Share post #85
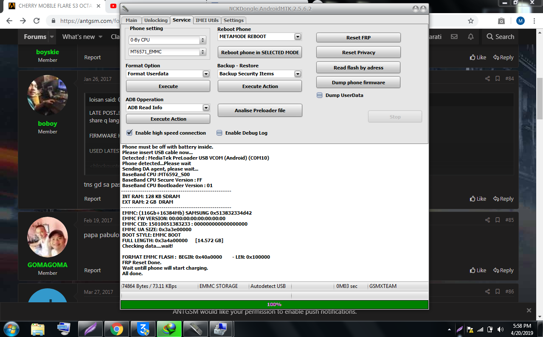Screen dimensions: 543x337 pos(487,220)
